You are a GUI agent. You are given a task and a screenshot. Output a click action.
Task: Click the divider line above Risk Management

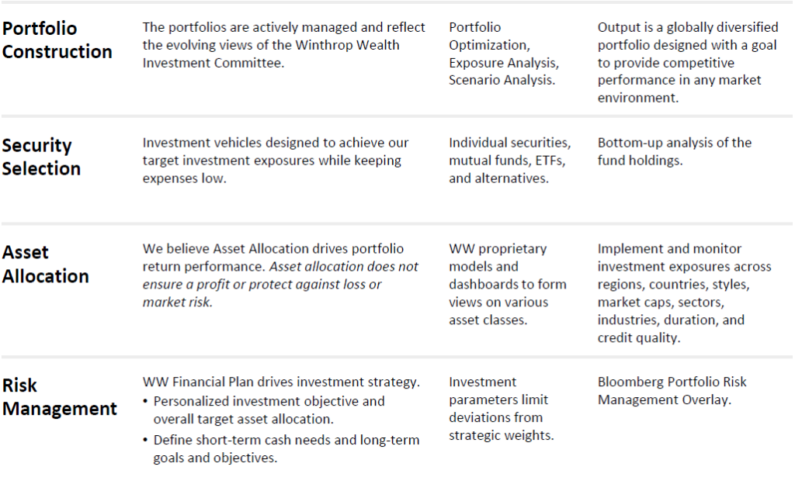pyautogui.click(x=397, y=357)
